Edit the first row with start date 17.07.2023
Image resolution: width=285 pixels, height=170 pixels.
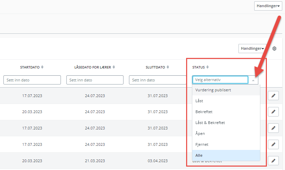pyautogui.click(x=273, y=96)
